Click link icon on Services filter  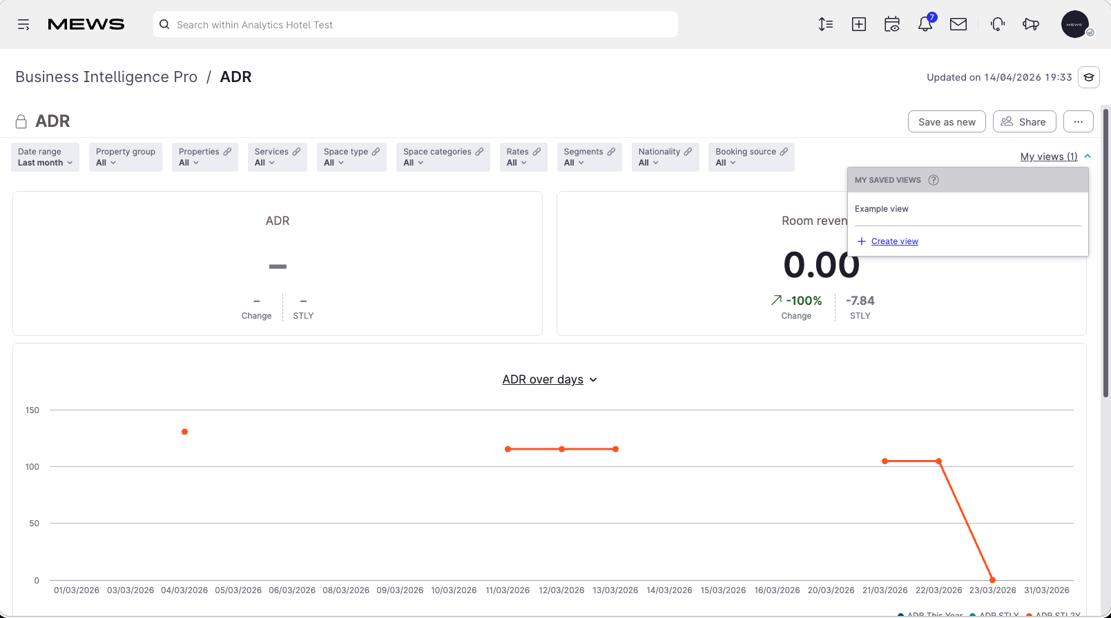point(296,152)
